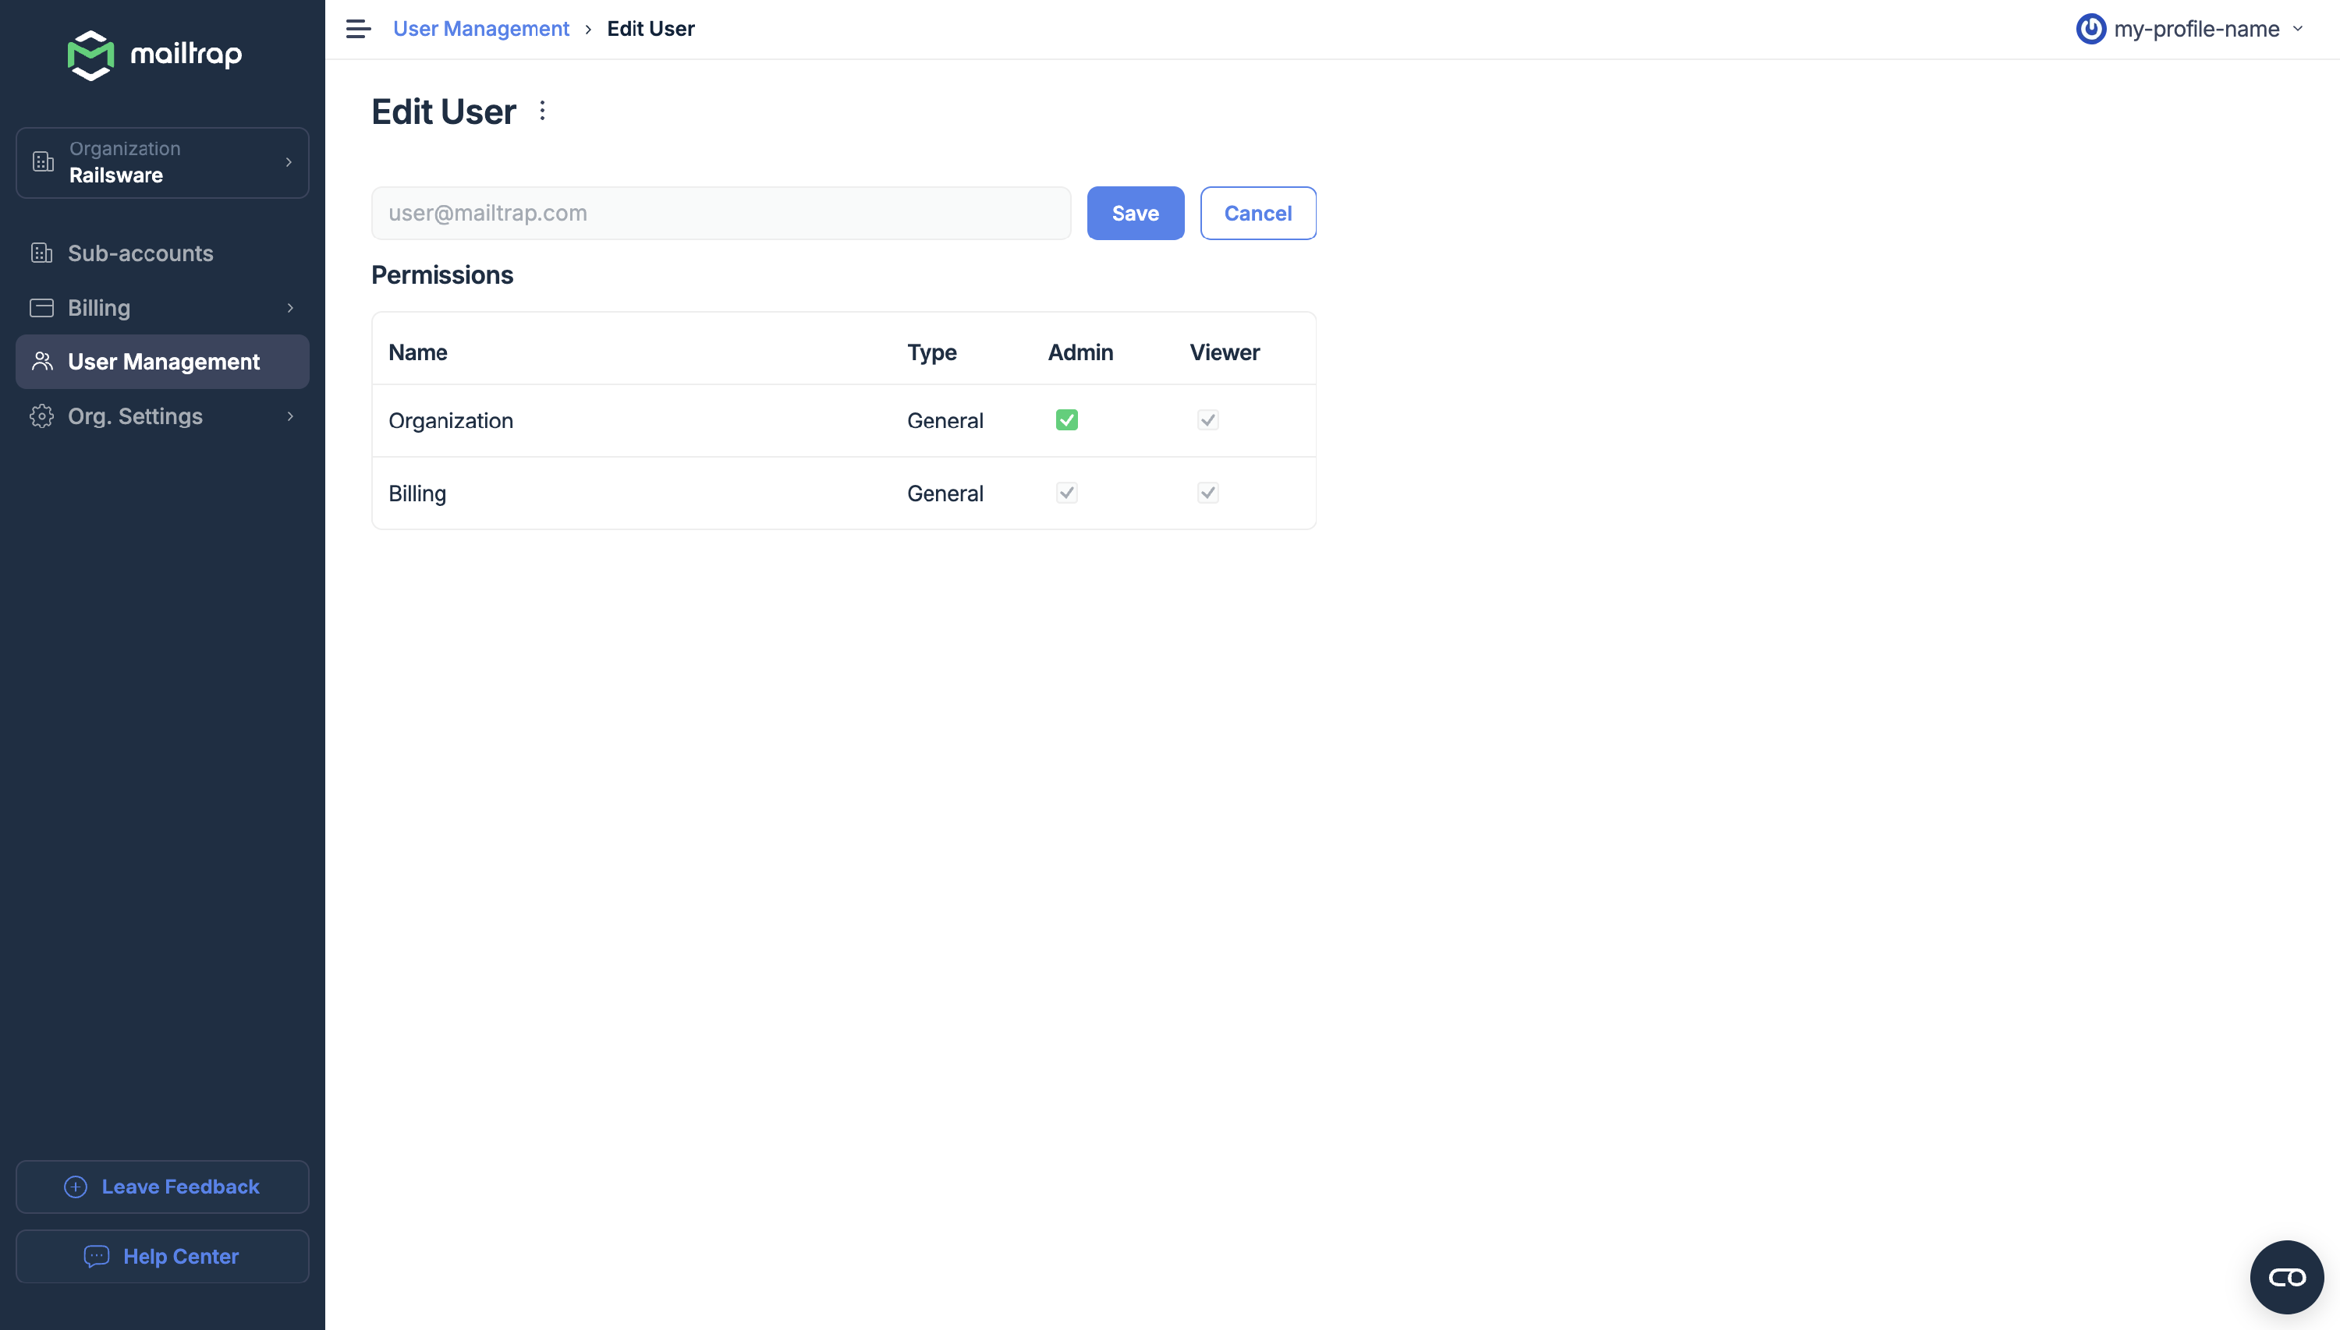This screenshot has width=2340, height=1330.
Task: Click the Org. Settings gear icon
Action: pos(42,416)
